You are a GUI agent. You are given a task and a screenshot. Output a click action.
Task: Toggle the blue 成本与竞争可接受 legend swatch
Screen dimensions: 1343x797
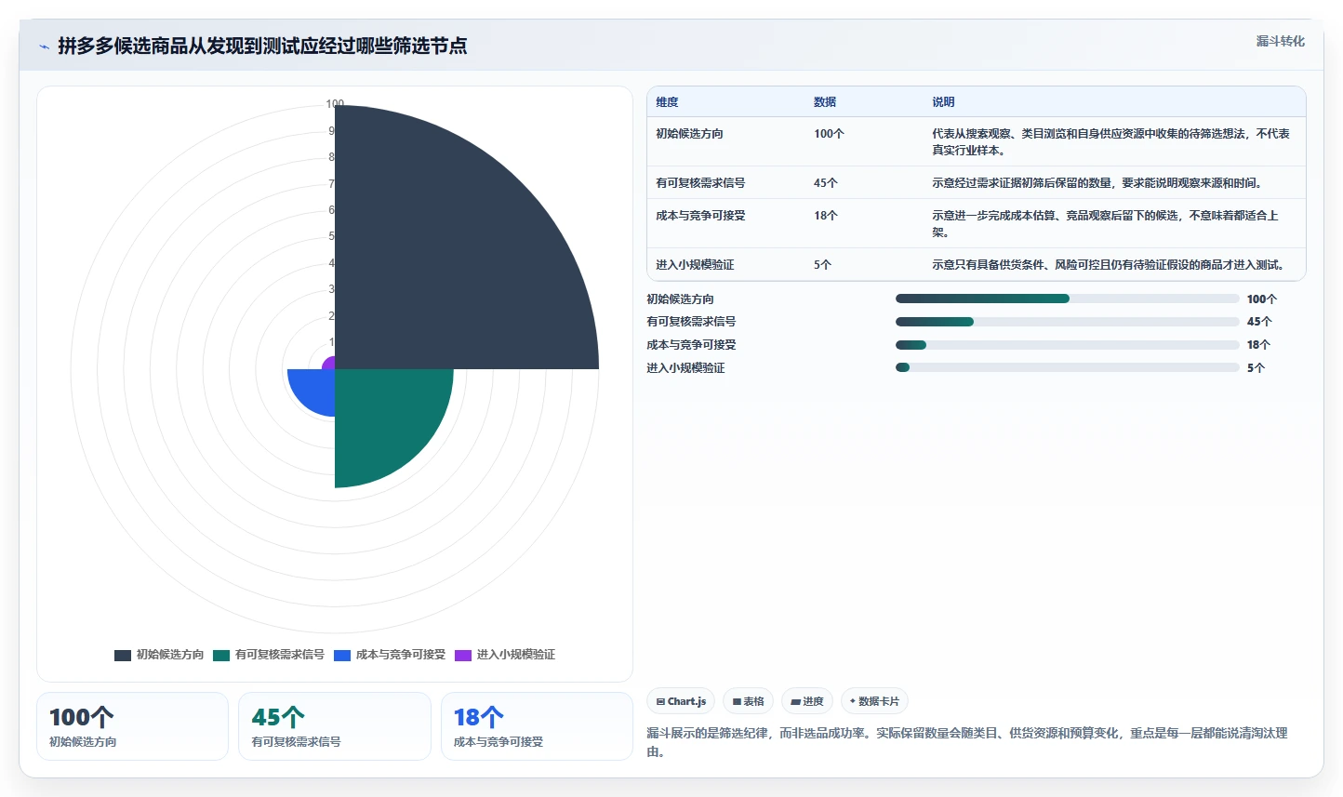tap(342, 655)
